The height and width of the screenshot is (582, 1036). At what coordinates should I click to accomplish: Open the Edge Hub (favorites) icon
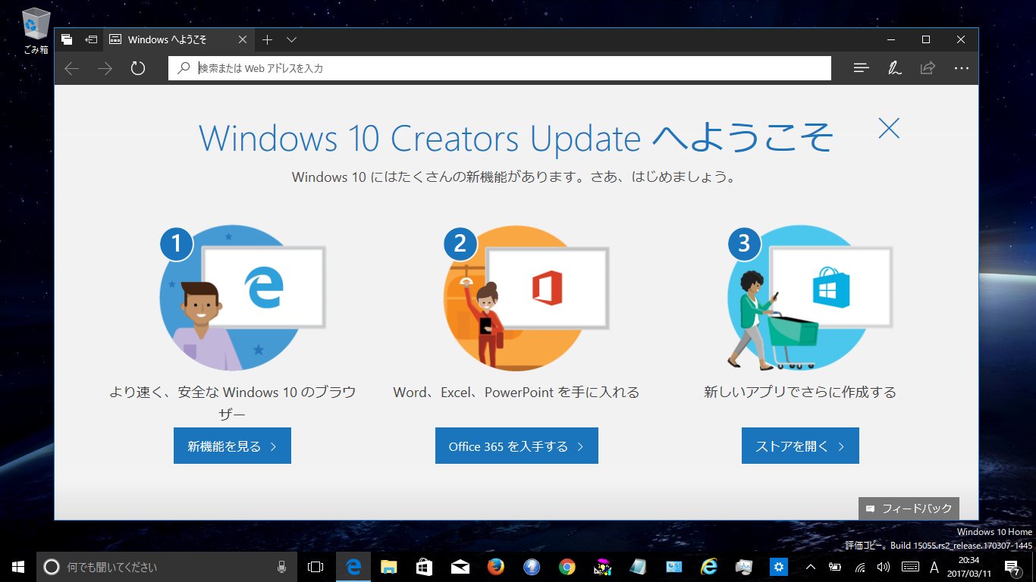pyautogui.click(x=861, y=68)
